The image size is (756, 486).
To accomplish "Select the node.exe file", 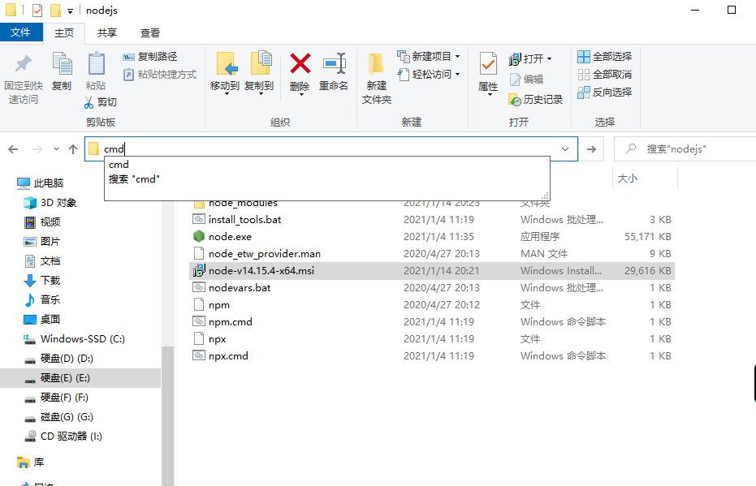I will pos(230,236).
